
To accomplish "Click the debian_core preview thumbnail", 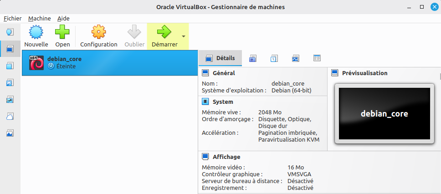I will (384, 113).
